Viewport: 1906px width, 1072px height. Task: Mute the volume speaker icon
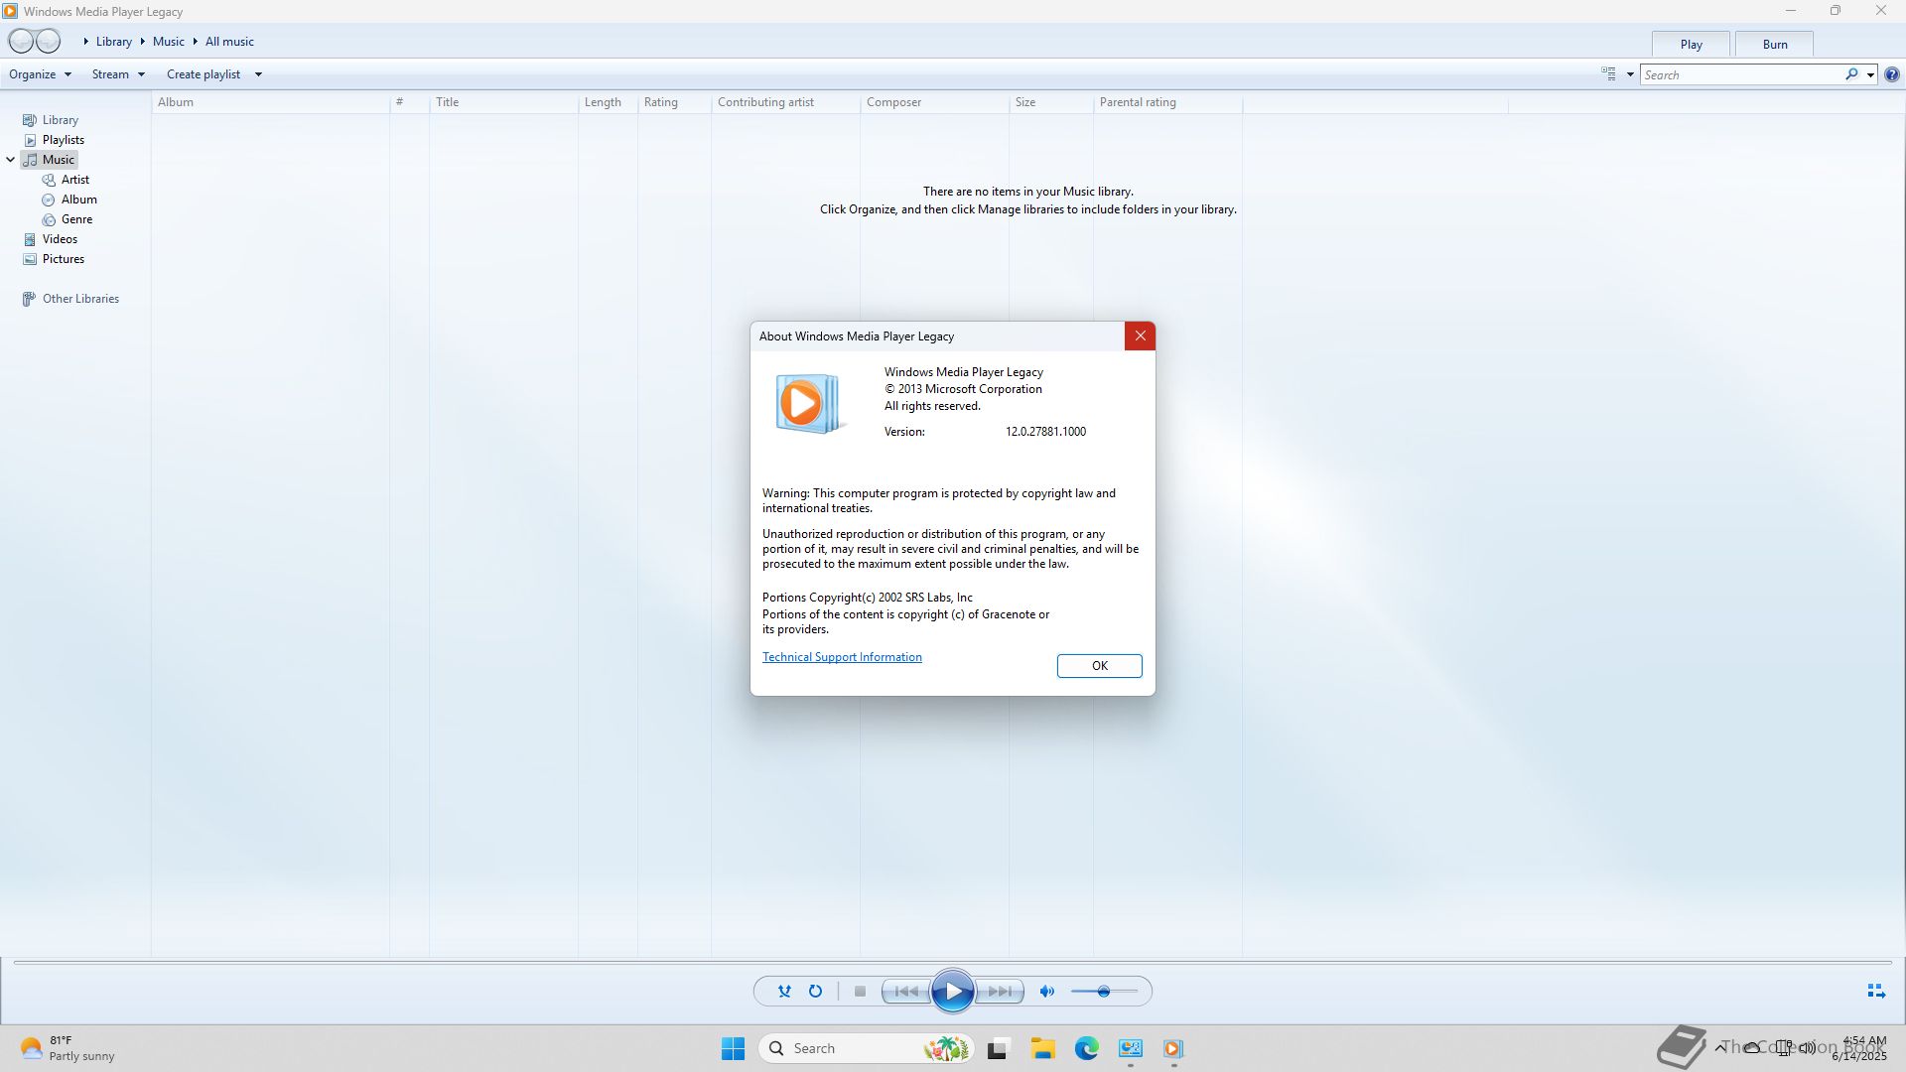[x=1047, y=991]
